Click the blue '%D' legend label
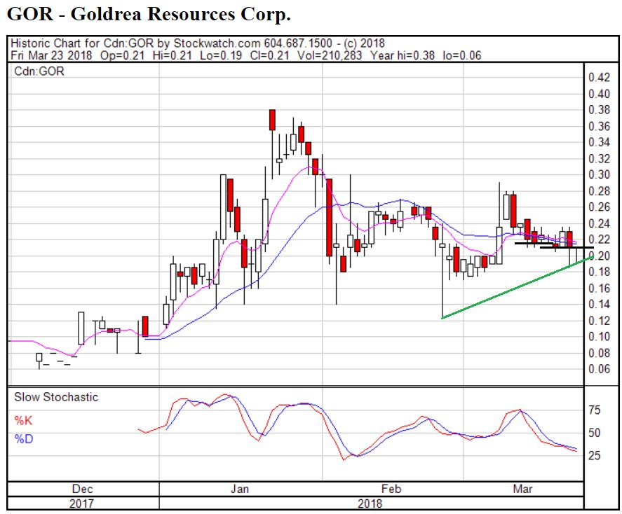Screen dimensions: 622x514 pyautogui.click(x=24, y=439)
